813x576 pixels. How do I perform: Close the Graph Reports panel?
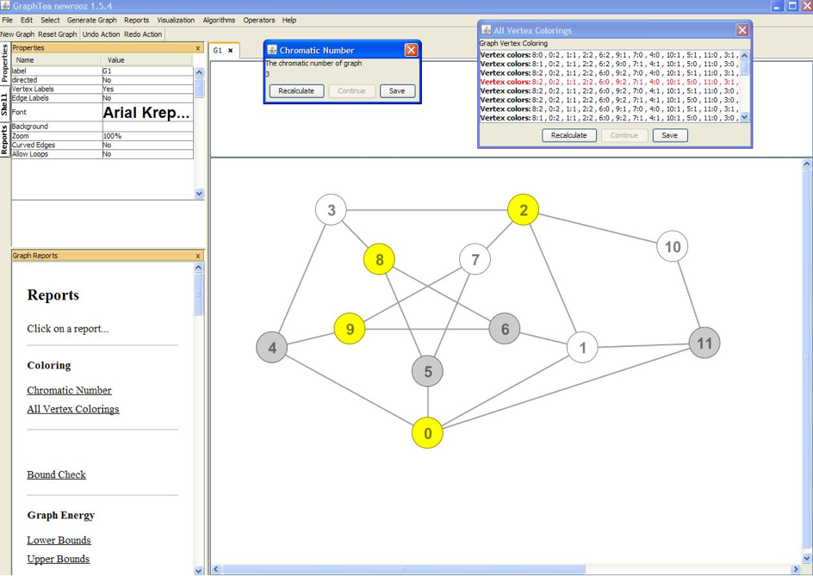click(x=198, y=256)
